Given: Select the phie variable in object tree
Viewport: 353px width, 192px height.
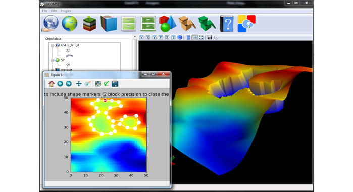Looking at the screenshot, I should pos(69,55).
